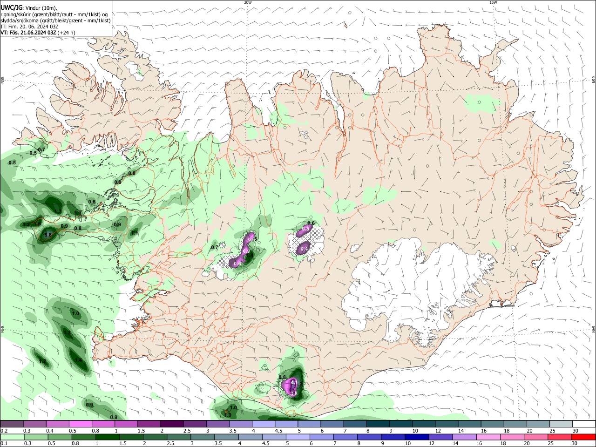This screenshot has height=447, width=596.
Task: Click the purple snow blob labeled 4.1
Action: tap(290, 387)
